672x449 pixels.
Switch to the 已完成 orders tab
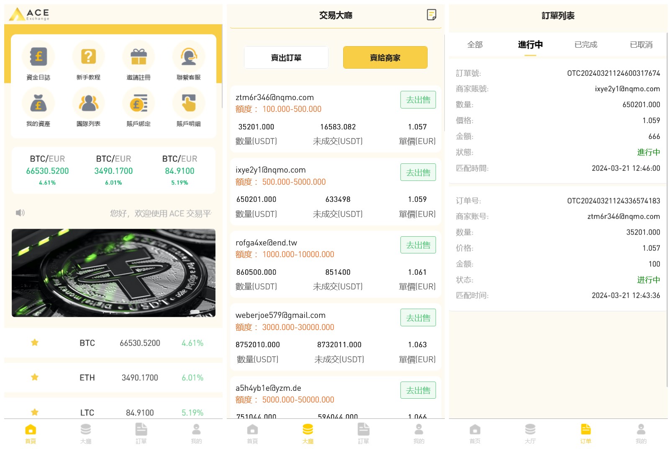pyautogui.click(x=585, y=44)
